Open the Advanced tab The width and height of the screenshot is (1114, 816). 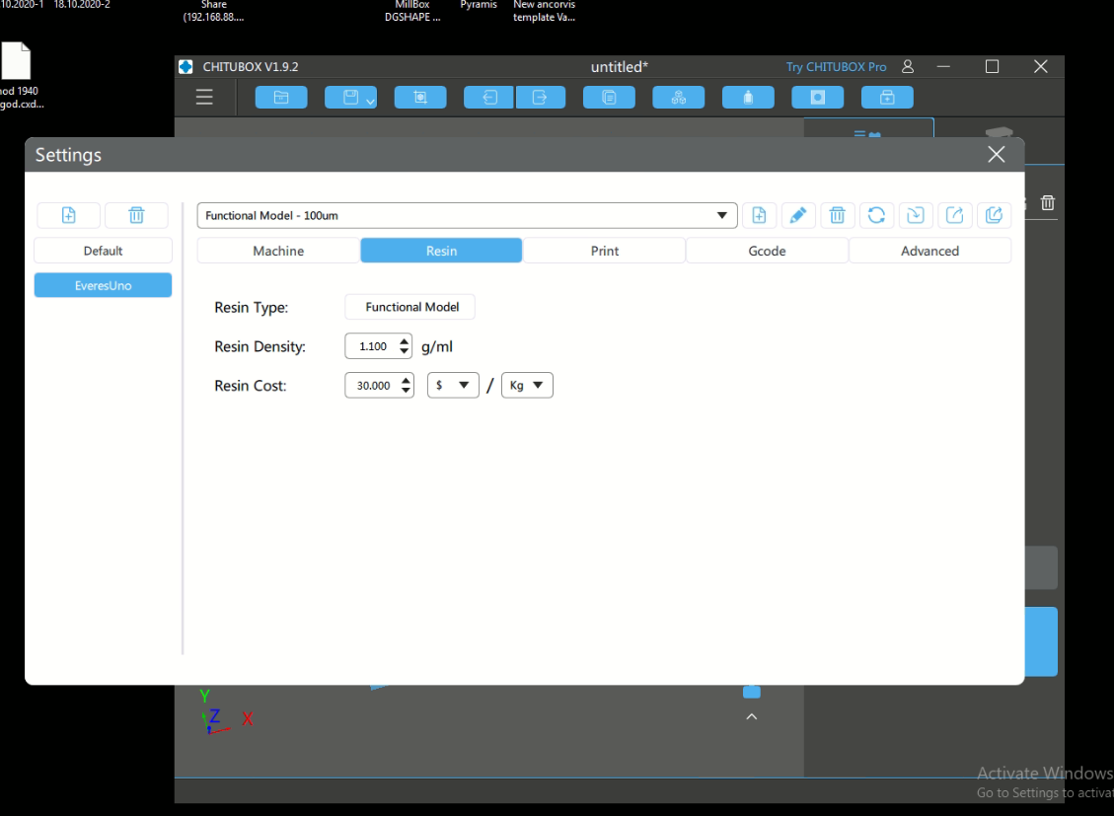tap(929, 251)
